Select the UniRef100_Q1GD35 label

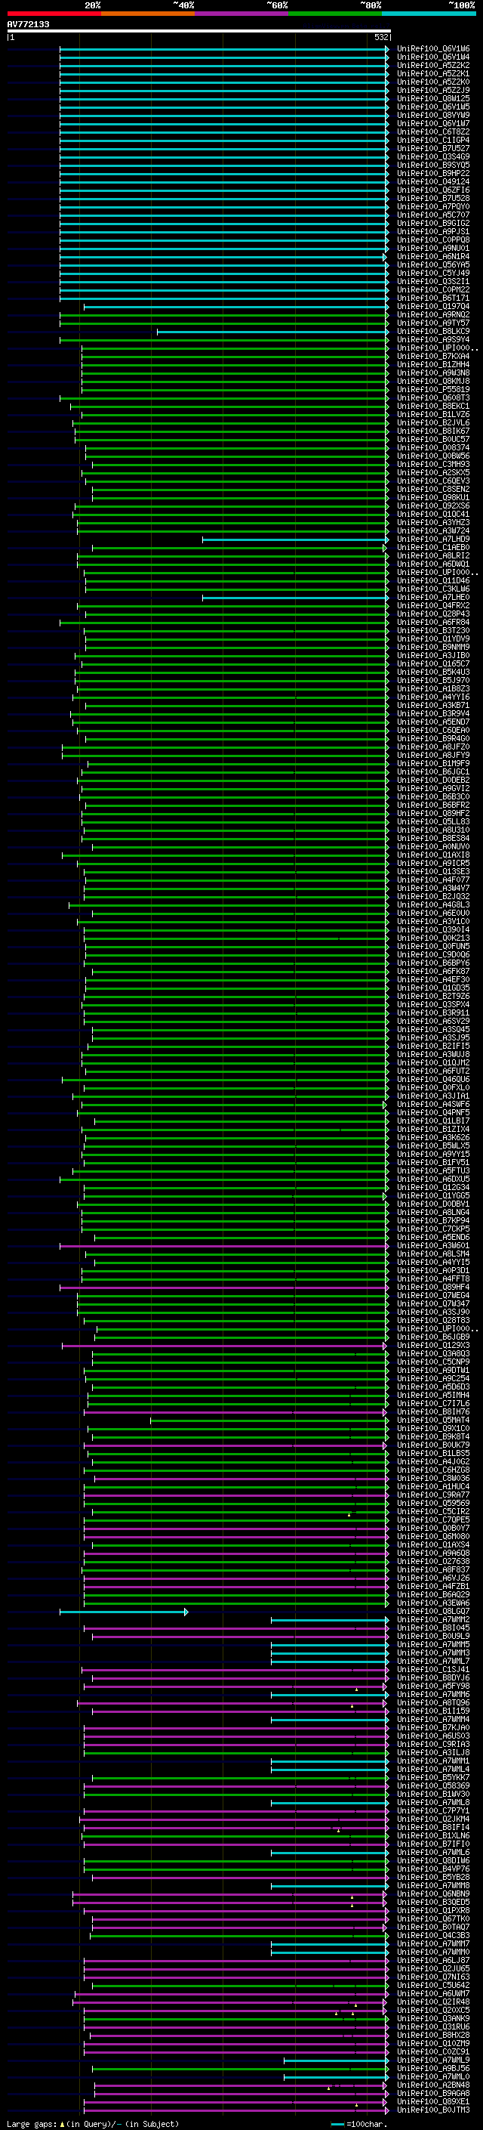(x=432, y=988)
